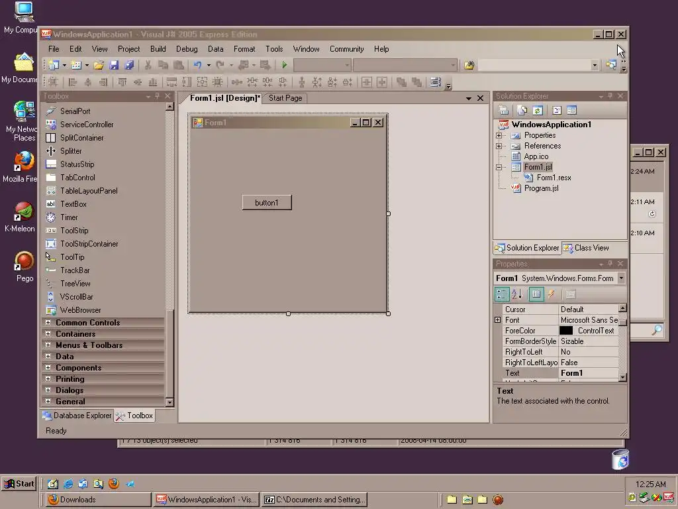Switch to C:\Documents and Settings taskbar window

click(x=315, y=500)
